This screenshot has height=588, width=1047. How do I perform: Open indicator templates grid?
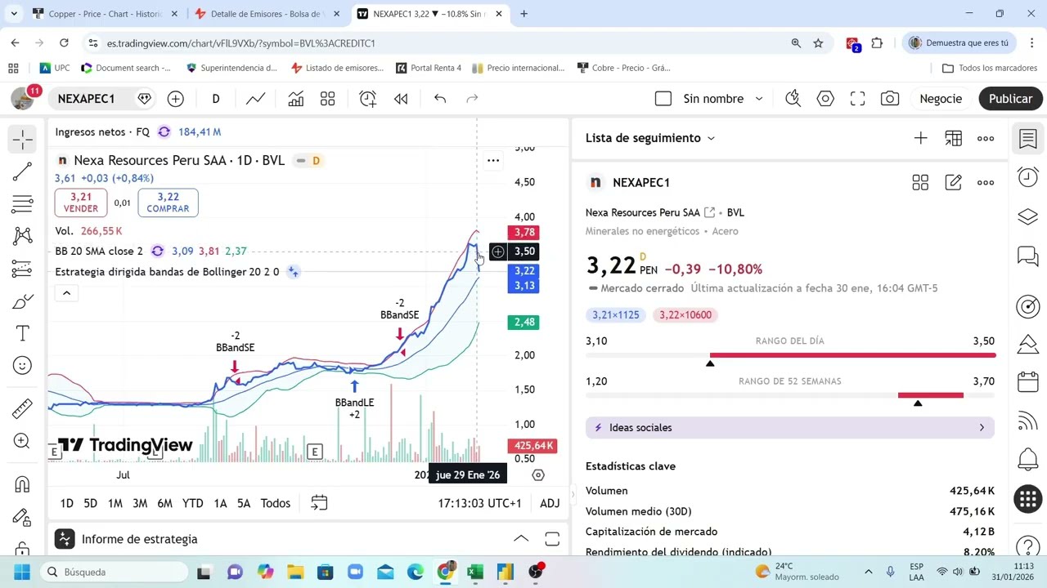coord(327,99)
